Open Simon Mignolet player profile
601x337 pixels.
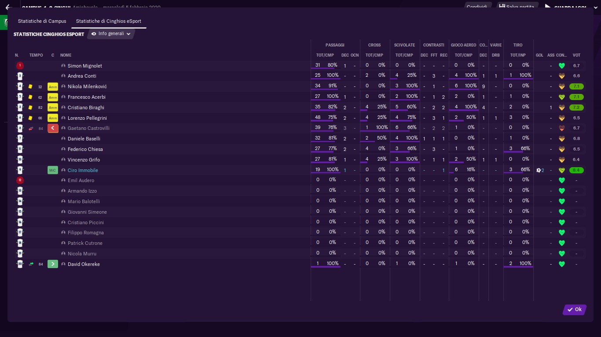tap(84, 66)
